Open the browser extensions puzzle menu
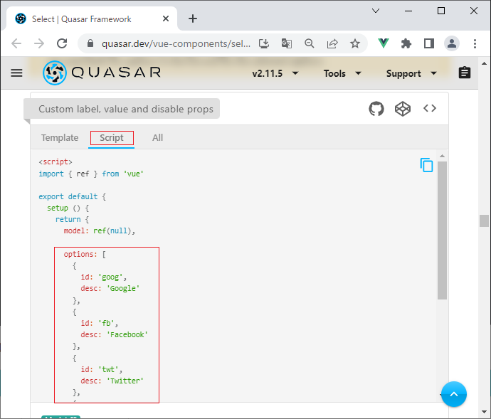491x419 pixels. [406, 43]
